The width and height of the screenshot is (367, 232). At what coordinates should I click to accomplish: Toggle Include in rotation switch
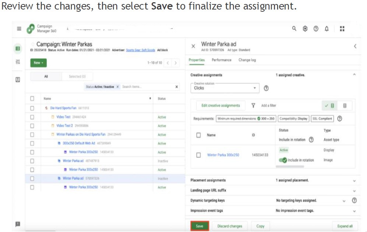(x=283, y=160)
